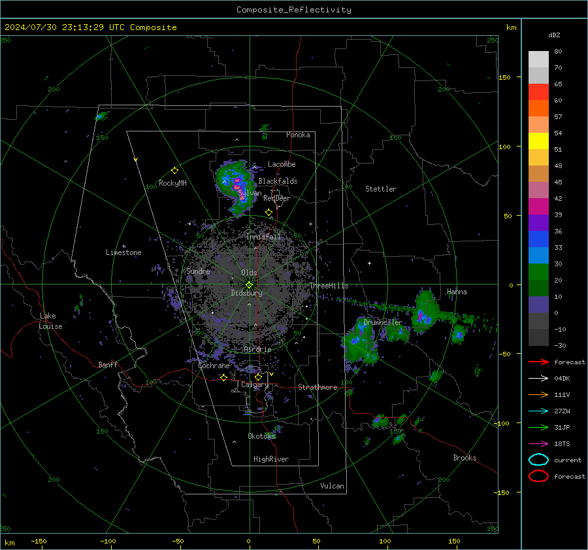Click the -150 label on bottom axis

coord(39,541)
